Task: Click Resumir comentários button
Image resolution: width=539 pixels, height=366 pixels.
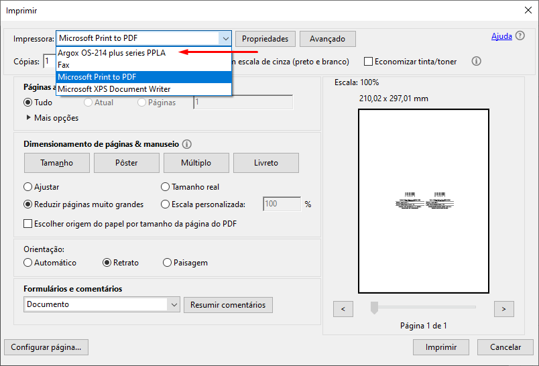Action: [x=228, y=305]
